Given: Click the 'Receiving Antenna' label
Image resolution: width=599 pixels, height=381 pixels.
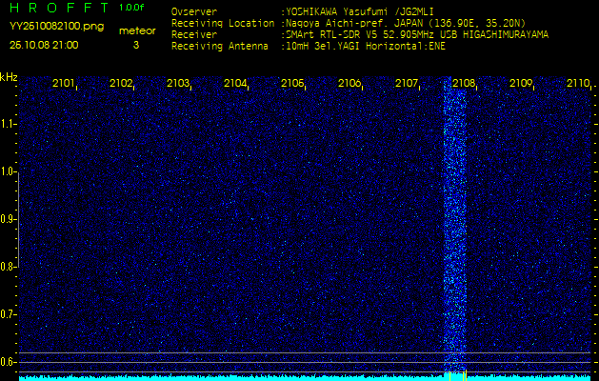Looking at the screenshot, I should (x=220, y=47).
